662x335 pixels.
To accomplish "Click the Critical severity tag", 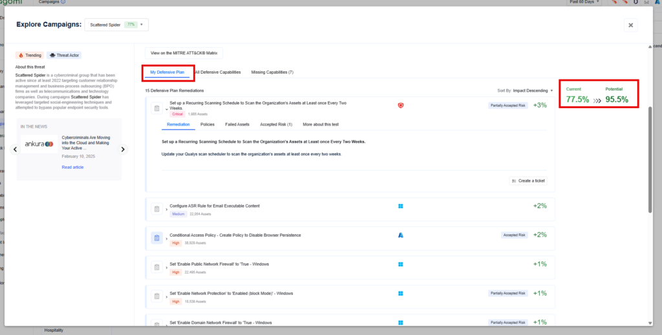I will [177, 114].
